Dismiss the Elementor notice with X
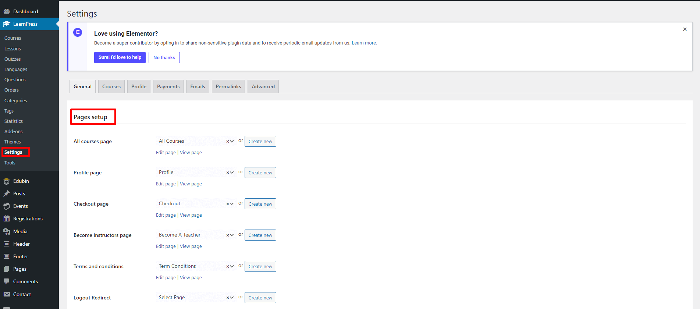 (x=685, y=29)
